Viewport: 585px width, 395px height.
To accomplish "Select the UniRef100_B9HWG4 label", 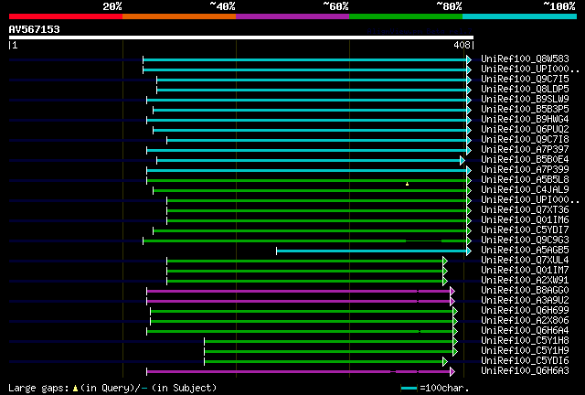I will [x=525, y=120].
